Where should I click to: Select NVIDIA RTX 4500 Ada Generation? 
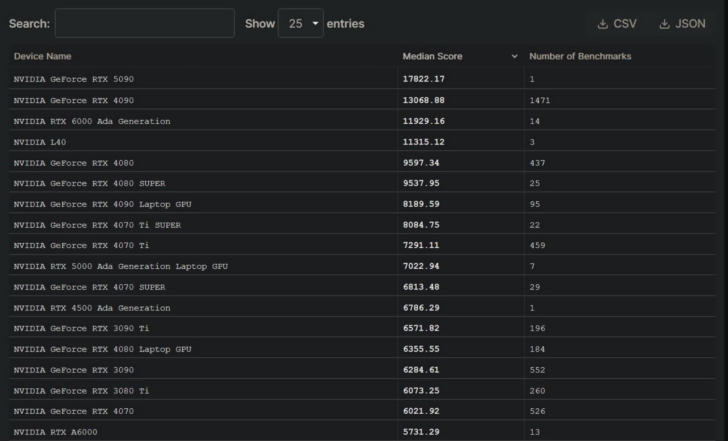coord(92,308)
